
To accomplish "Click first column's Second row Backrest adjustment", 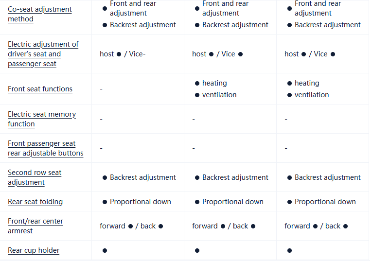I will click(142, 177).
